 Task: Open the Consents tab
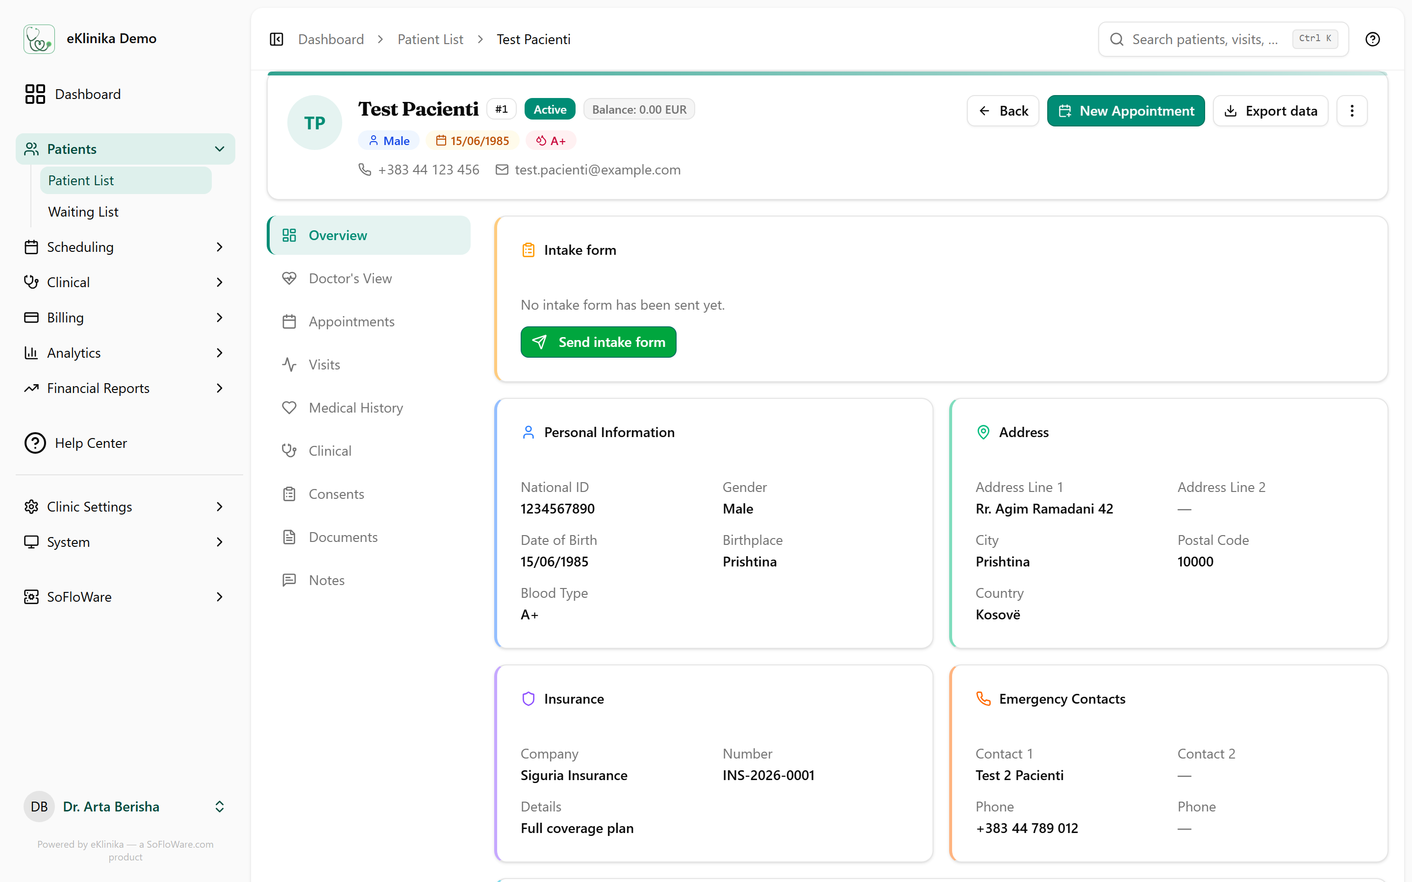(x=369, y=494)
